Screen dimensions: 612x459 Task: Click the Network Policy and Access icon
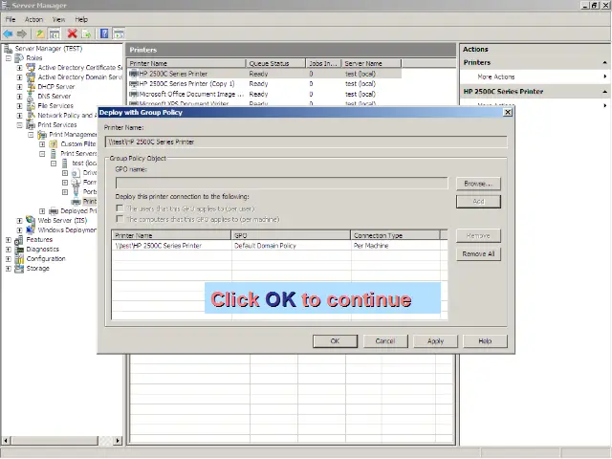pos(31,116)
